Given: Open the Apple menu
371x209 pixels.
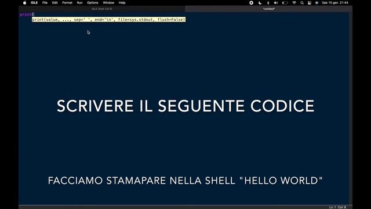Looking at the screenshot, I should pyautogui.click(x=24, y=3).
